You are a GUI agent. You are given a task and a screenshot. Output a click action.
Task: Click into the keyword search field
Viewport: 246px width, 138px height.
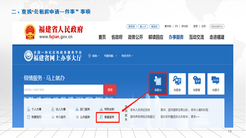coord(64,90)
